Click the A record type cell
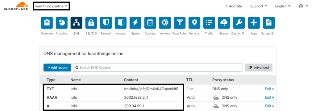The image size is (316, 111). click(48, 106)
